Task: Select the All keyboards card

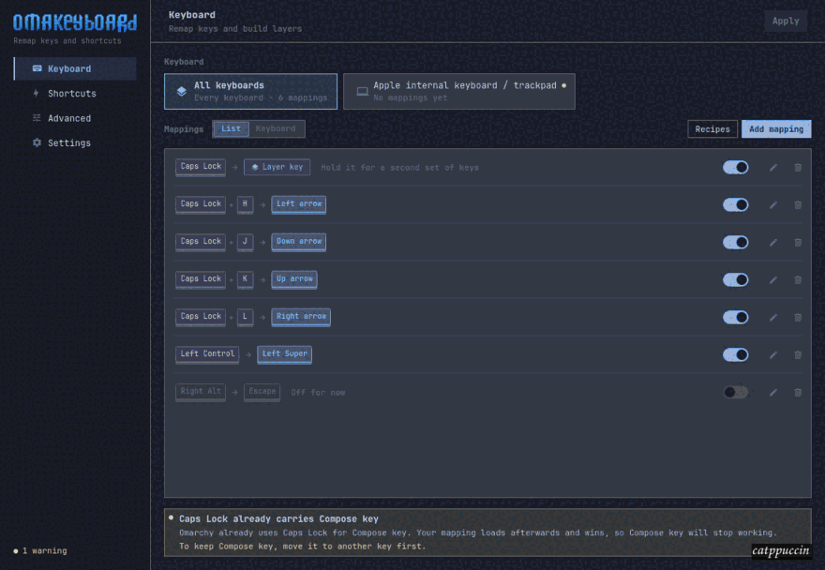Action: click(x=250, y=92)
